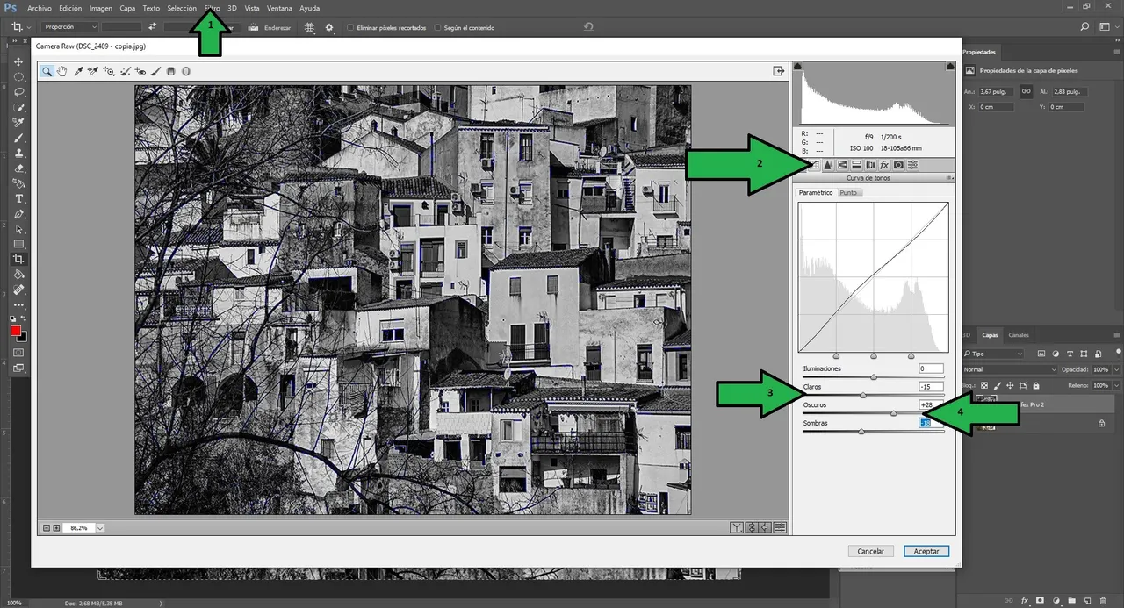The image size is (1124, 608).
Task: Toggle lock all icon in Capas
Action: coord(1036,385)
